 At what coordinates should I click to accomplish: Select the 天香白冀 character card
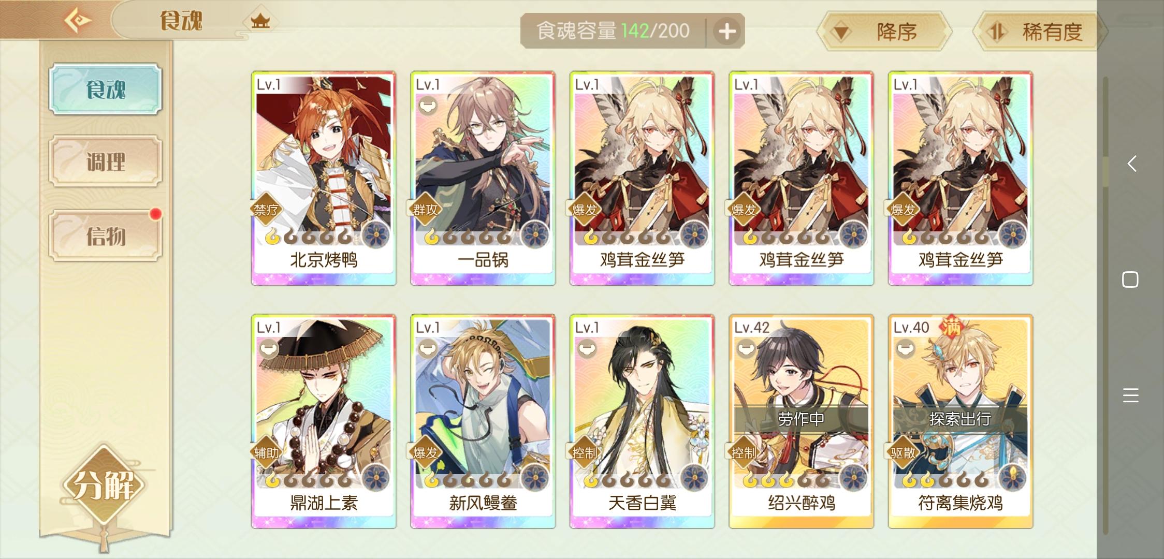[642, 421]
